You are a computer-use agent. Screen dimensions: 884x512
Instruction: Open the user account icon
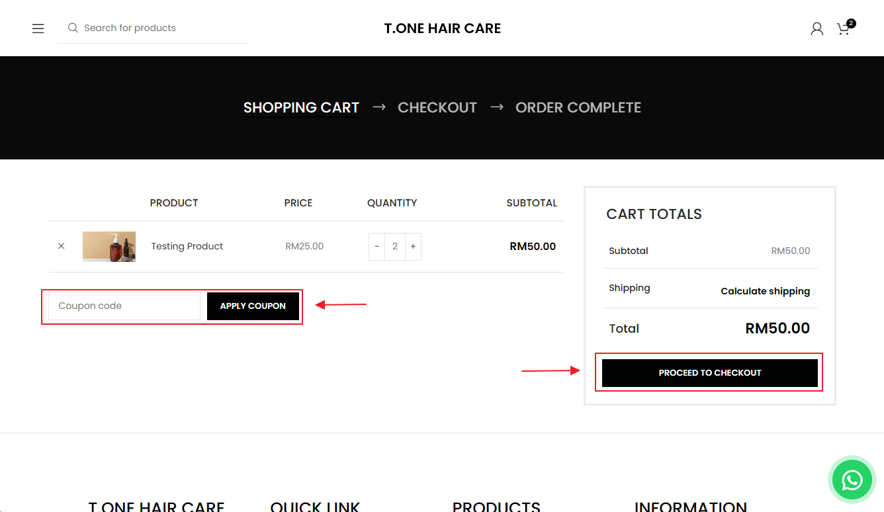pyautogui.click(x=817, y=28)
